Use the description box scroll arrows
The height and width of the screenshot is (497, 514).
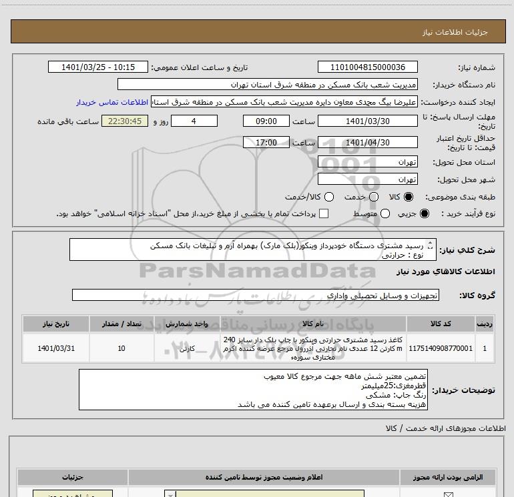pos(431,245)
